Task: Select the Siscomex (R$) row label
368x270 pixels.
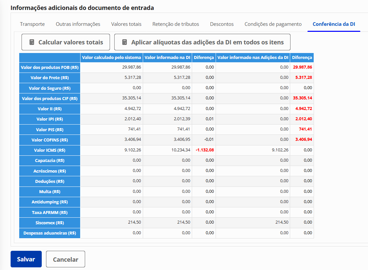Action: [50, 223]
